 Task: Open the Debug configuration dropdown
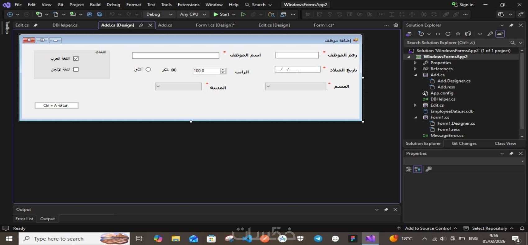(159, 14)
